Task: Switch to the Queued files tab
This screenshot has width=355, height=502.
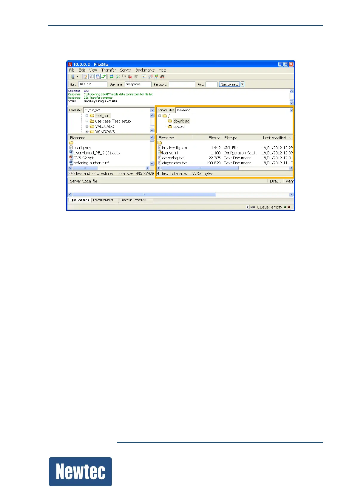Action: pos(80,200)
